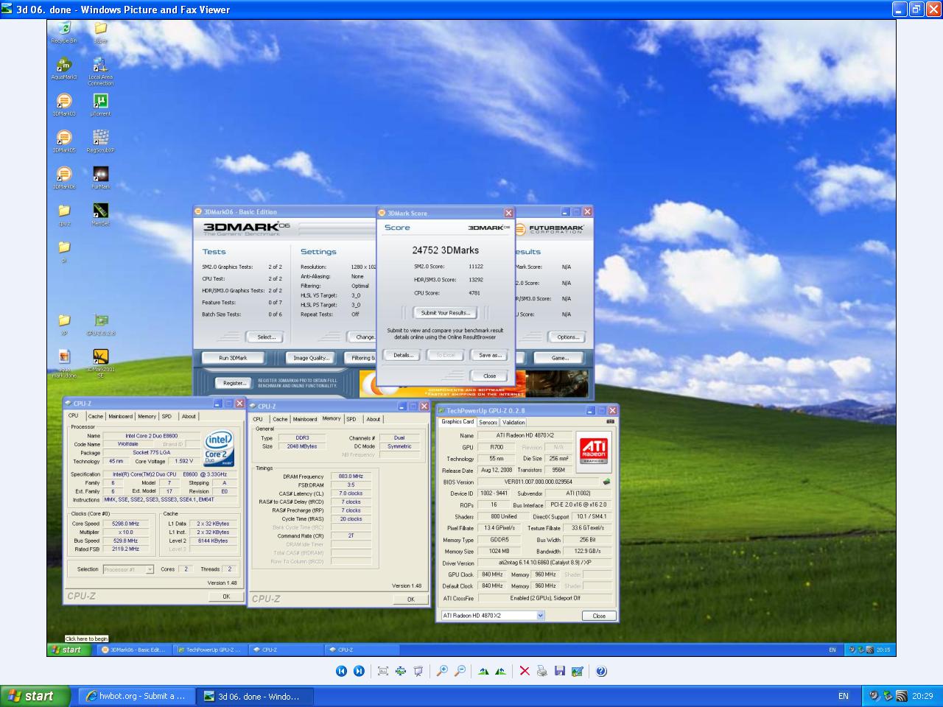This screenshot has height=707, width=943.
Task: Delete the picture with the red X icon
Action: 525,671
